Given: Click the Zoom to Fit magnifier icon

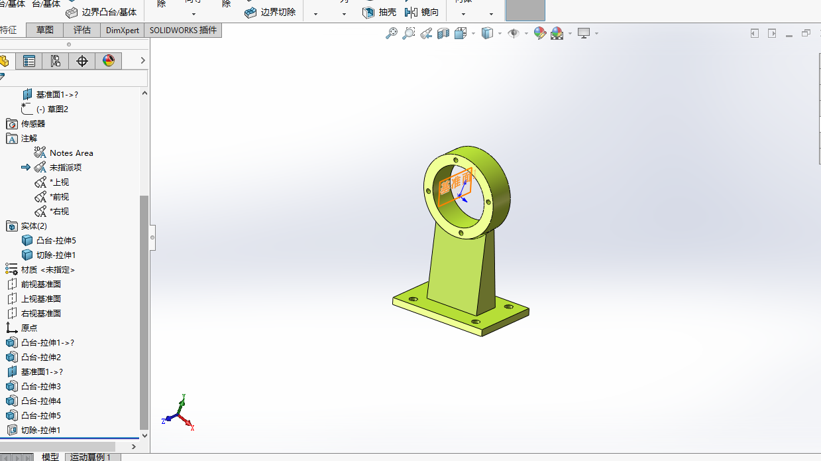Looking at the screenshot, I should pyautogui.click(x=392, y=33).
